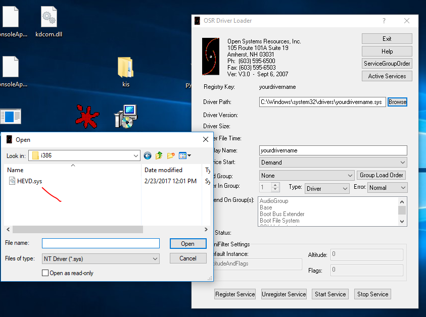The height and width of the screenshot is (317, 426).
Task: Click the back arrow in Open dialog
Action: coord(148,155)
